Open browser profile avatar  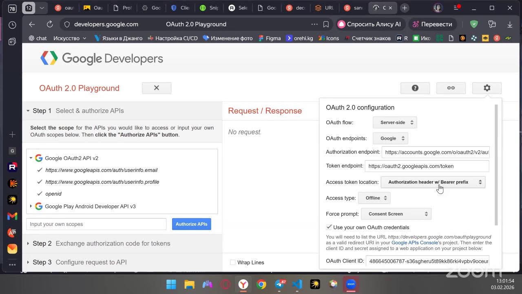click(438, 8)
